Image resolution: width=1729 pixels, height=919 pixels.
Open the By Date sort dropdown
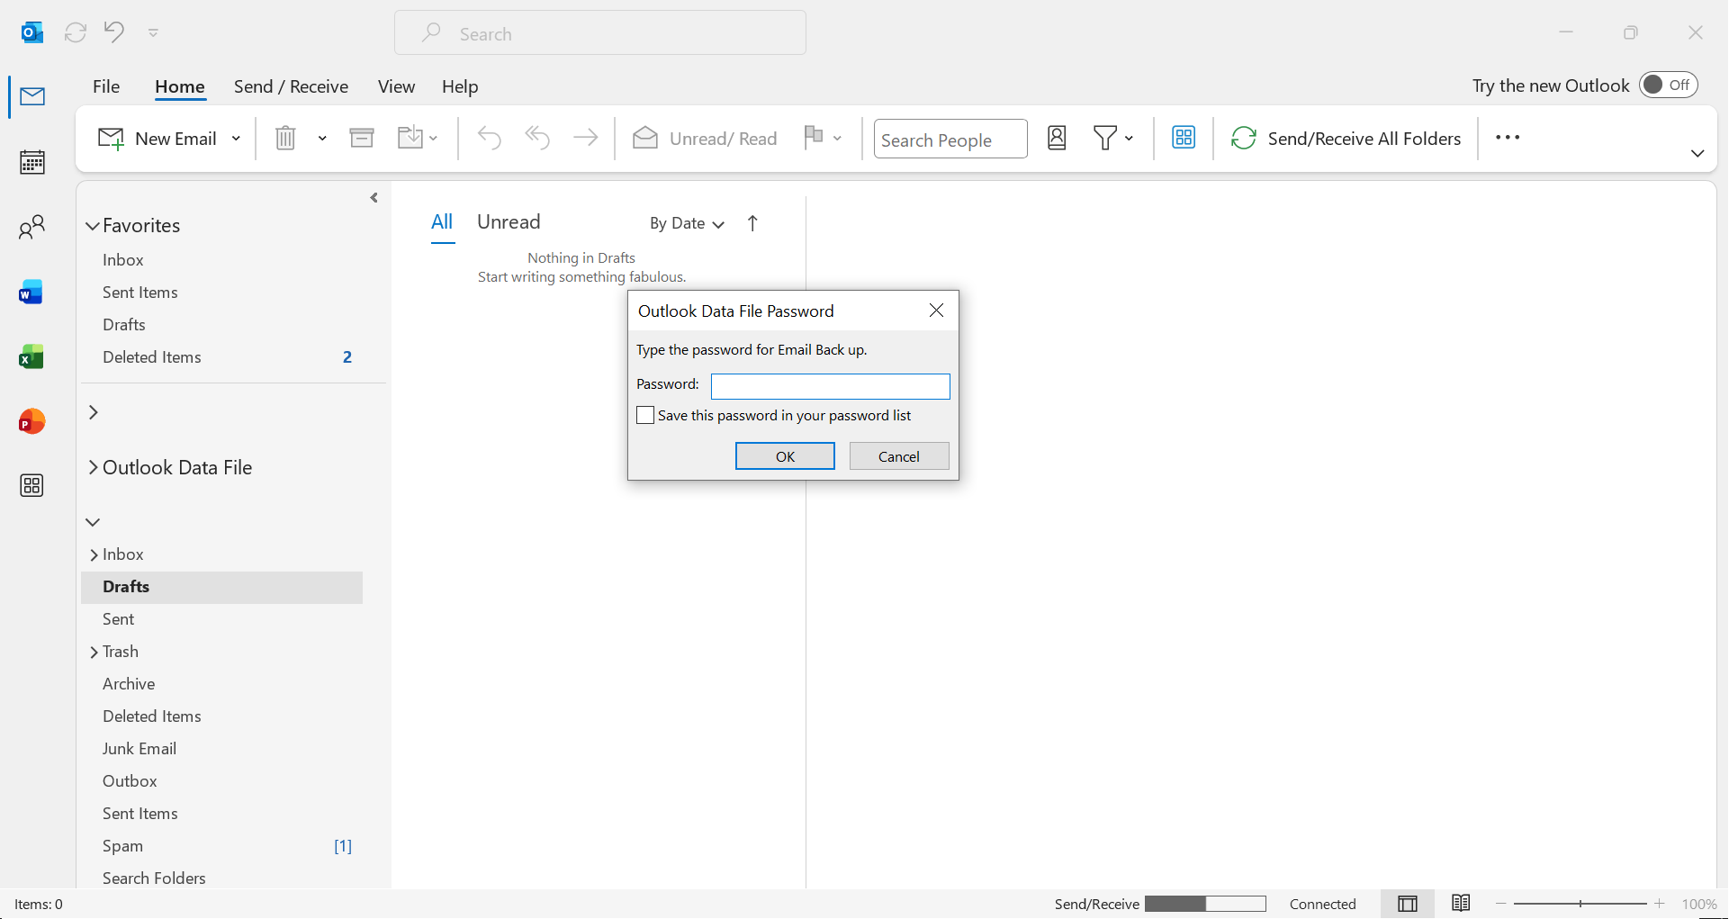point(687,223)
